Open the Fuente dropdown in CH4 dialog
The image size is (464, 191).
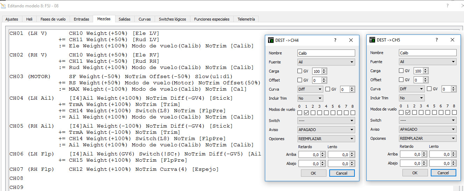[326, 62]
